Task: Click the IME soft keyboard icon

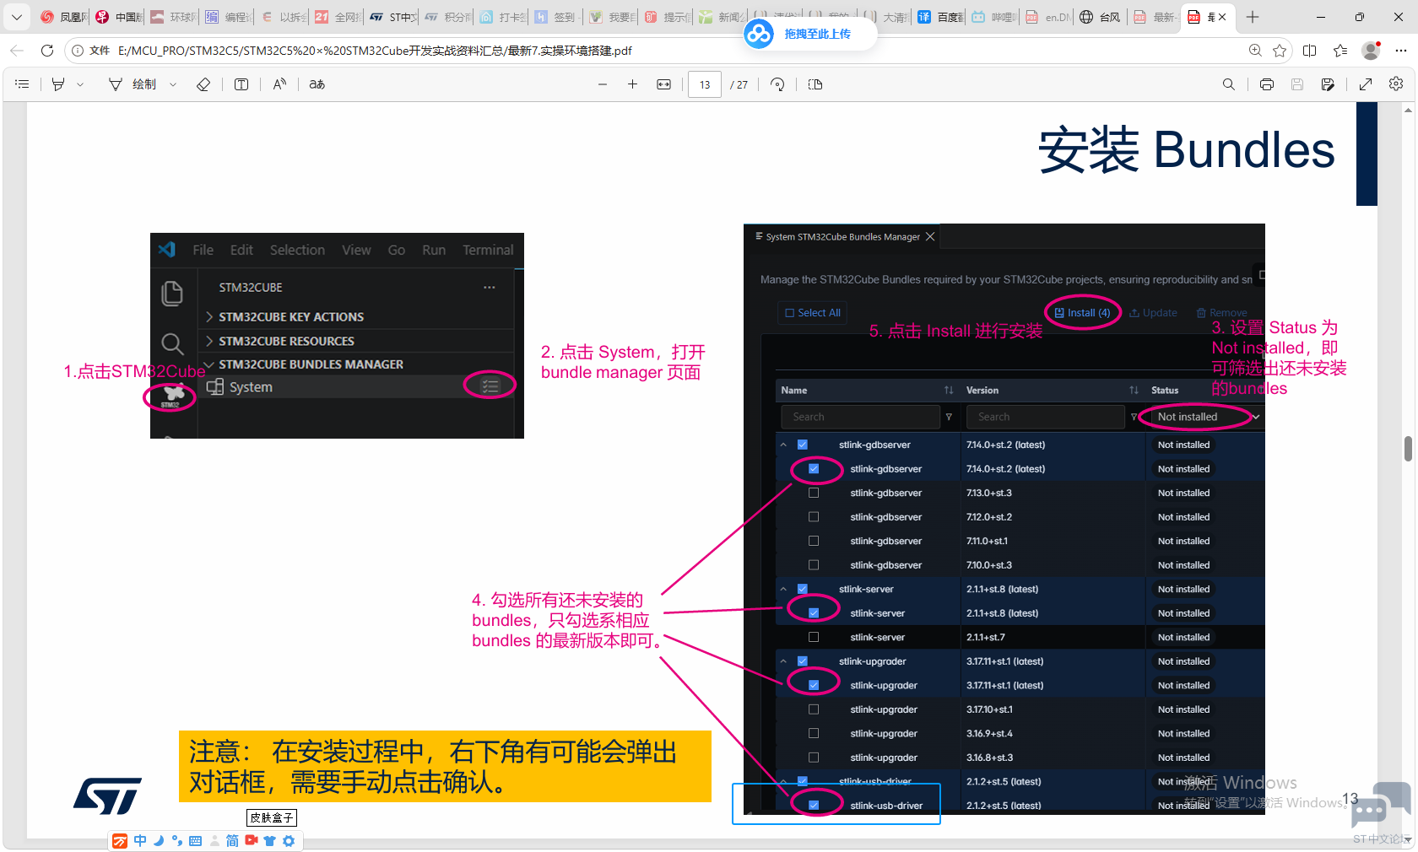Action: pyautogui.click(x=195, y=841)
